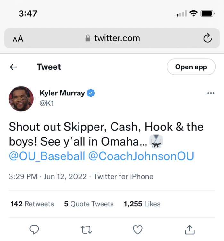Screen dimensions: 224x241
Task: Visit the @CoachJohnsonOU mention
Action: [141, 156]
